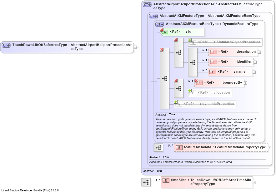
Task: Select the TouchDownLiftOffSafeAreaTimeSlicePropertyType label
Action: pyautogui.click(x=221, y=182)
